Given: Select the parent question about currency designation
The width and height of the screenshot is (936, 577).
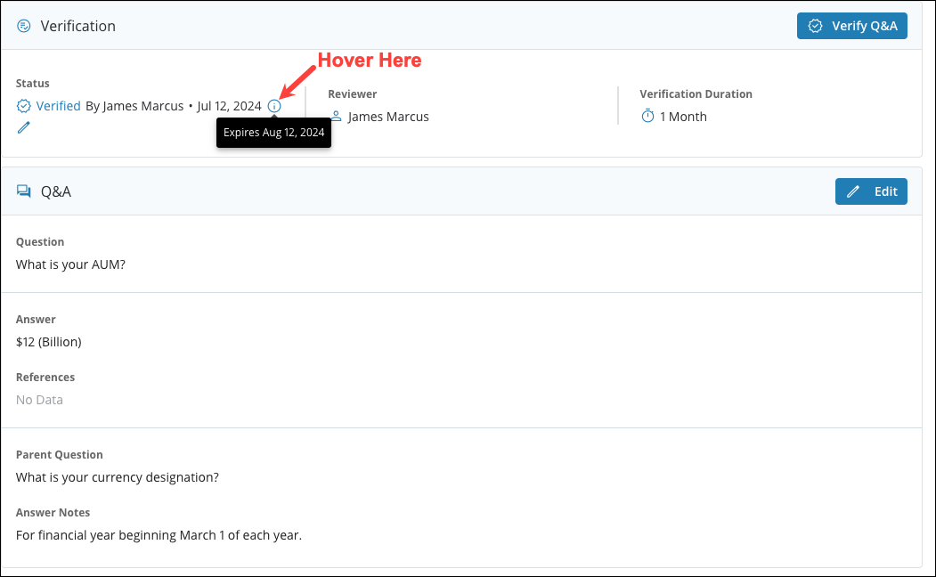Looking at the screenshot, I should point(118,477).
